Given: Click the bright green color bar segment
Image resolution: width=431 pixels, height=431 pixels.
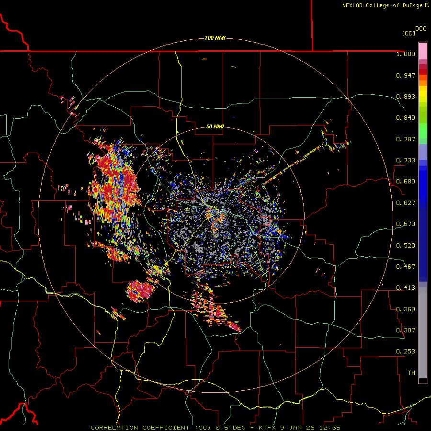Looking at the screenshot, I should [423, 131].
